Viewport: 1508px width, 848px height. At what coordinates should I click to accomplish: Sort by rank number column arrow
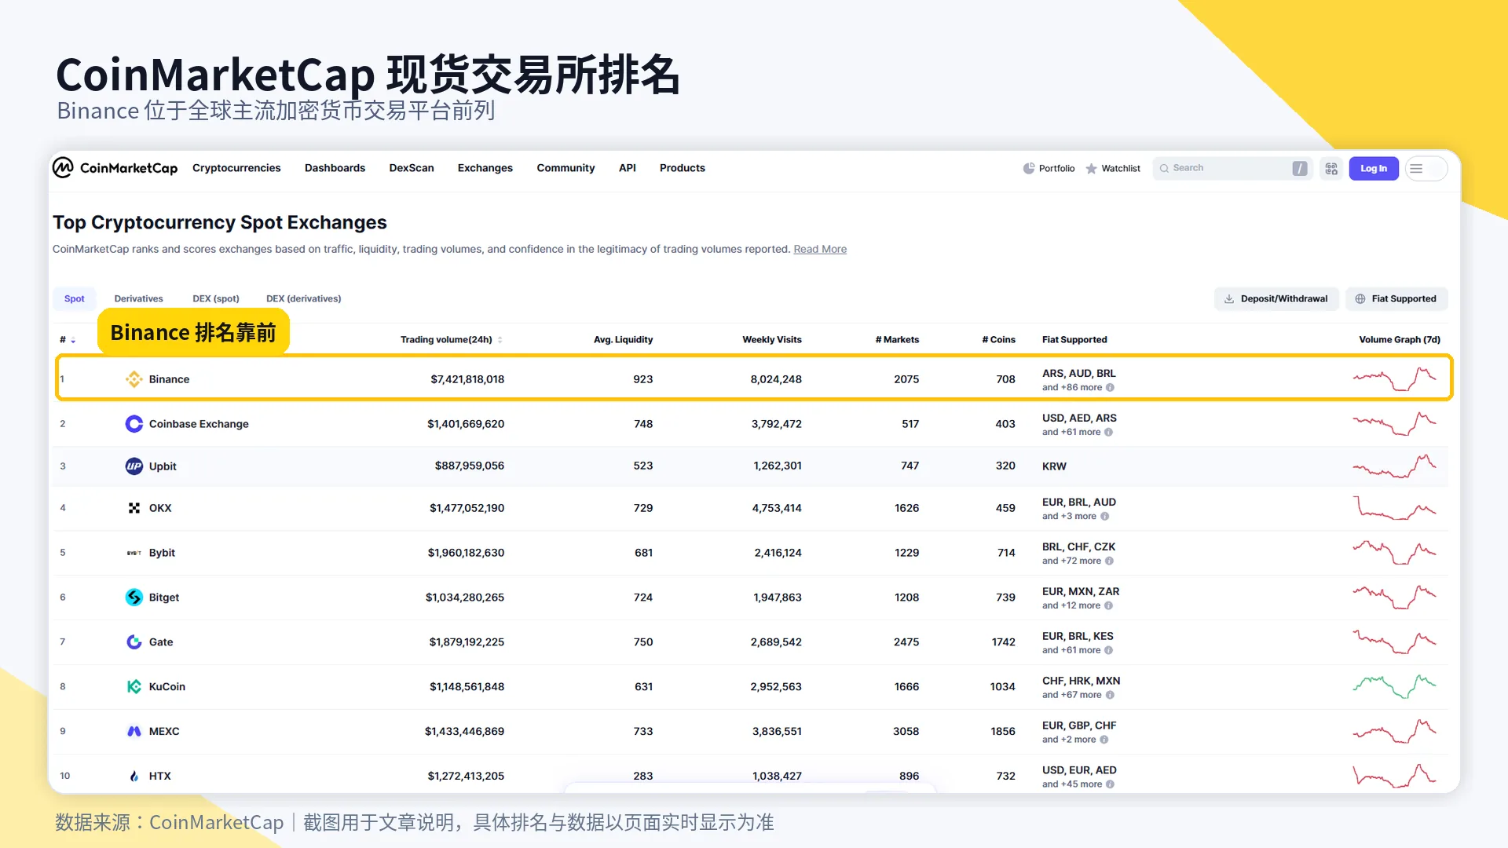pos(73,341)
